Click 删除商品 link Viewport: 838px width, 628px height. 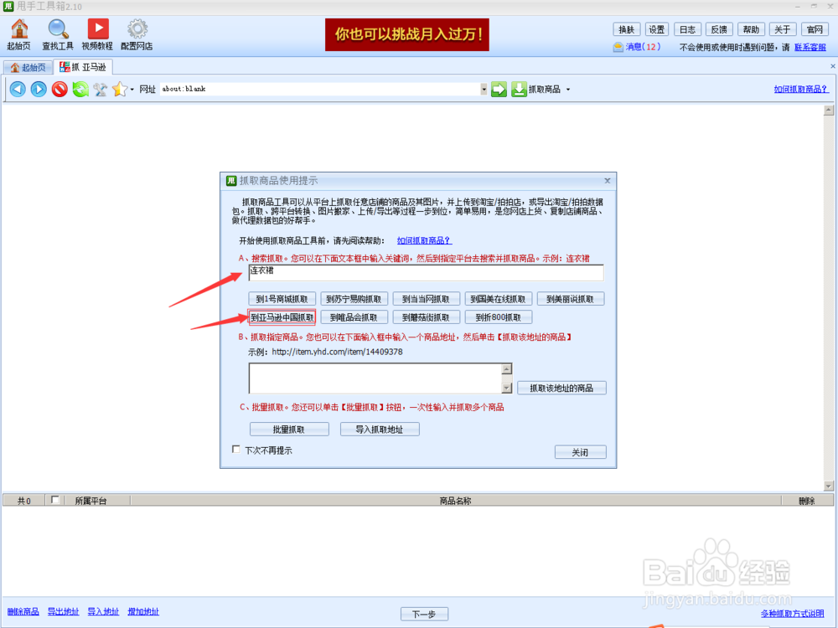coord(23,611)
